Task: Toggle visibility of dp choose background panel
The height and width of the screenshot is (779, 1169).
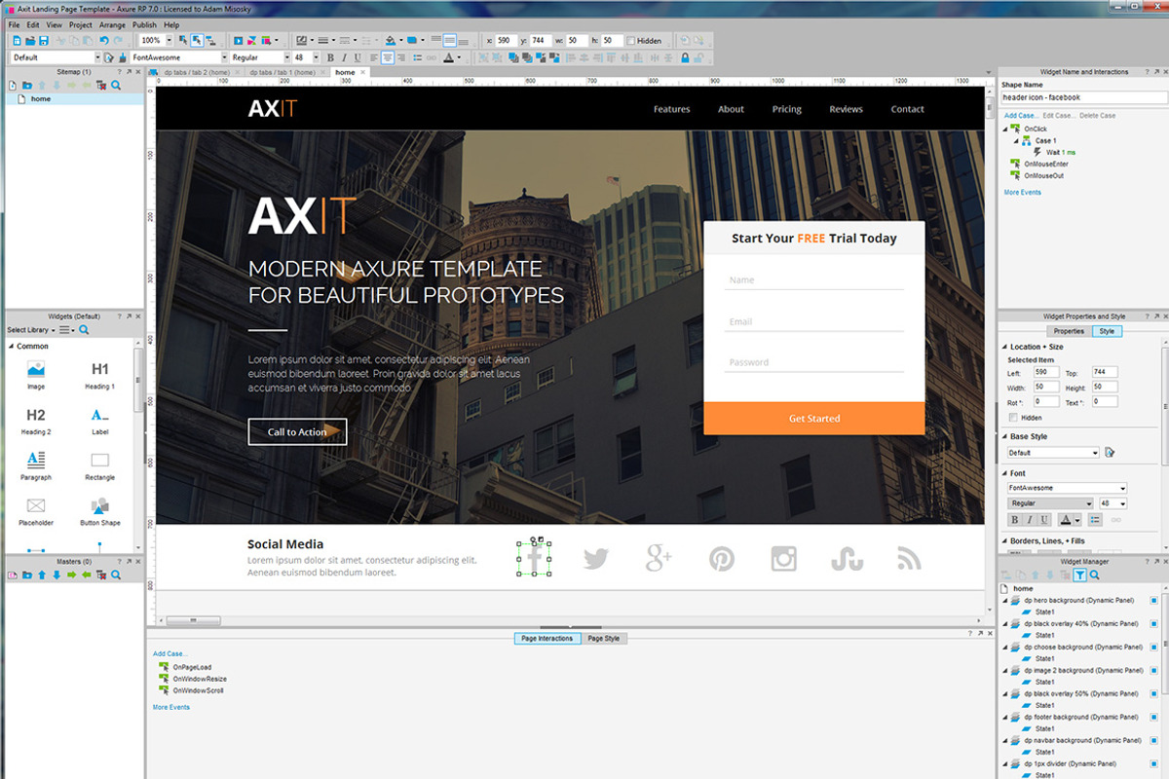Action: coord(1153,648)
